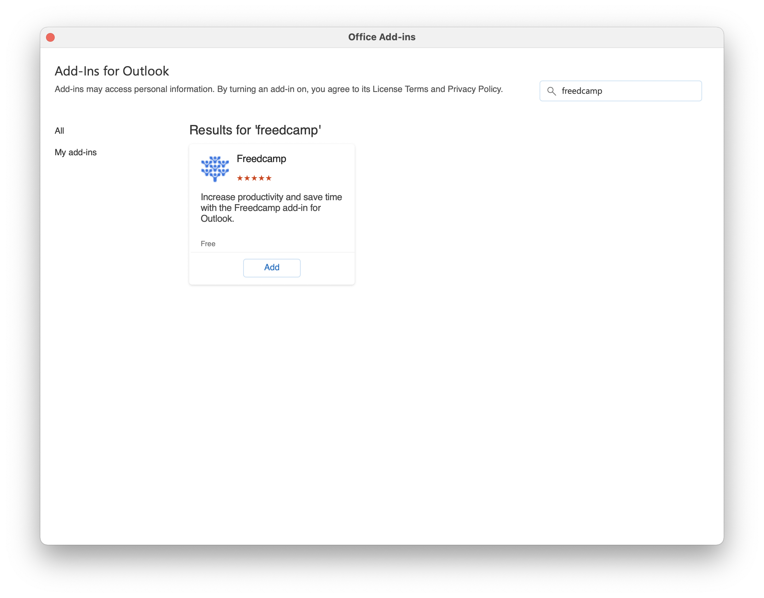764x598 pixels.
Task: Close the Office Add-ins window
Action: 51,37
